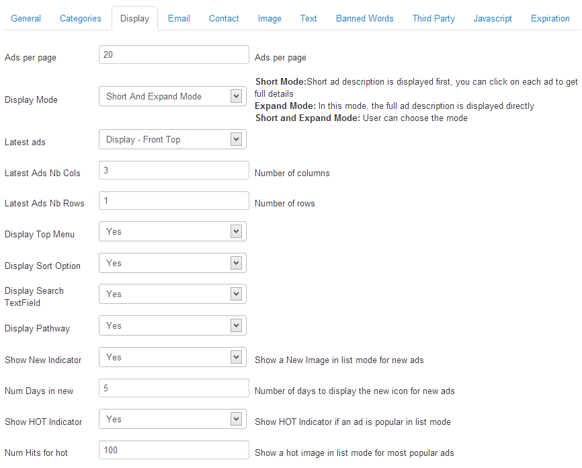The image size is (582, 468).
Task: Click the bold 'Short and Expand Mode:' text
Action: pos(308,118)
